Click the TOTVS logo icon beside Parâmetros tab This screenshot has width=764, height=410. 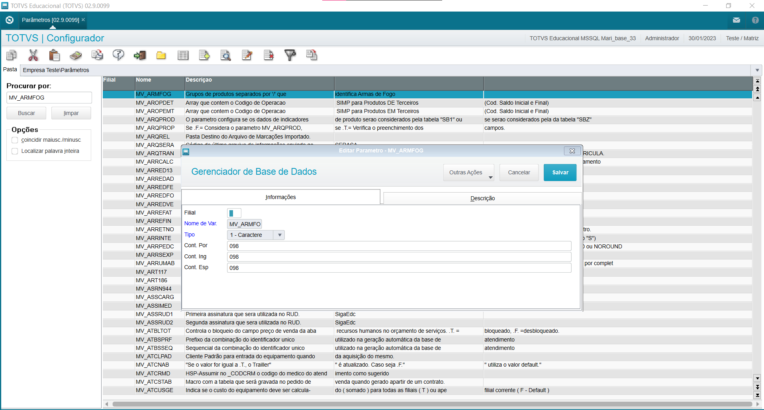[10, 20]
